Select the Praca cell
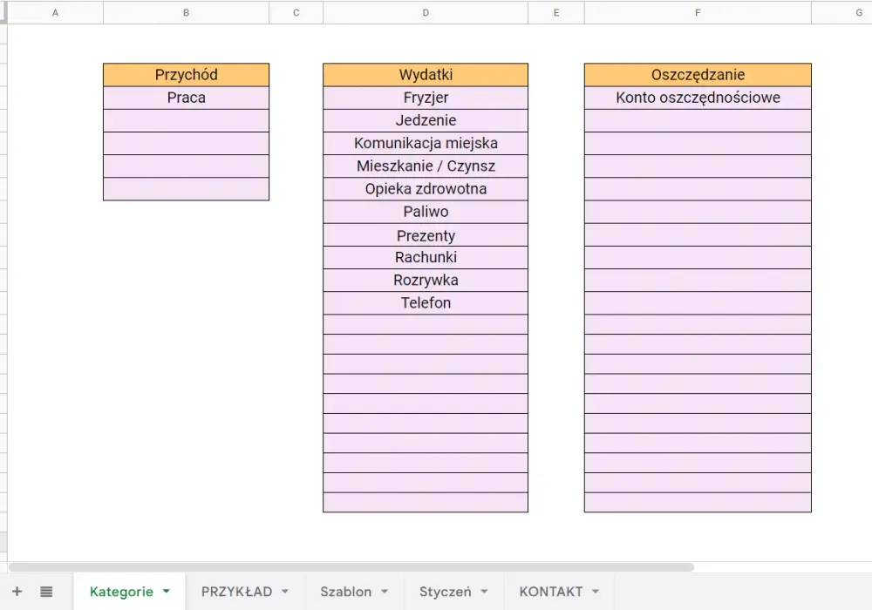The height and width of the screenshot is (610, 872). pyautogui.click(x=187, y=98)
